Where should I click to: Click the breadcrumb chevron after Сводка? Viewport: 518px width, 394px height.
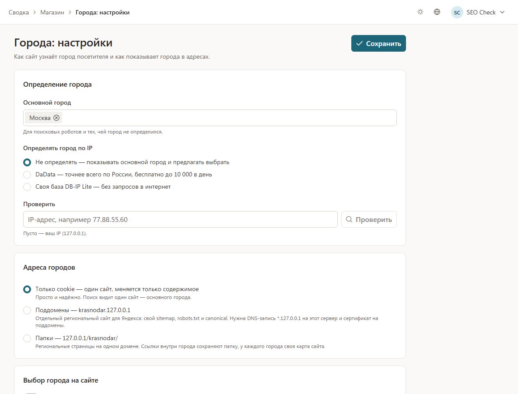tap(35, 13)
